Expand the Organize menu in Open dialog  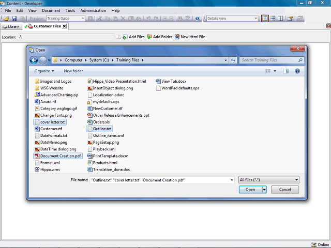[44, 71]
